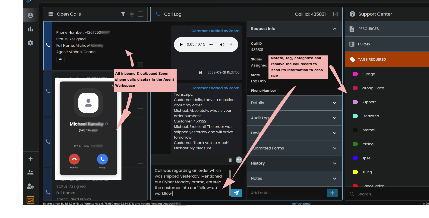This screenshot has height=218, width=429.
Task: Click the tag Search field
Action: tap(387, 194)
